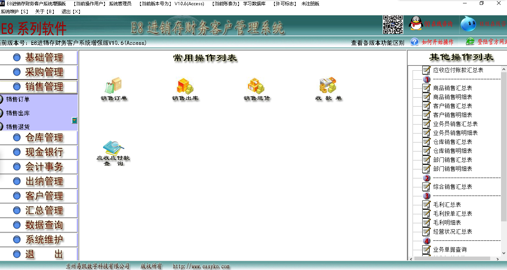
Task: Open the 系统维护 sidebar module
Action: [38, 240]
